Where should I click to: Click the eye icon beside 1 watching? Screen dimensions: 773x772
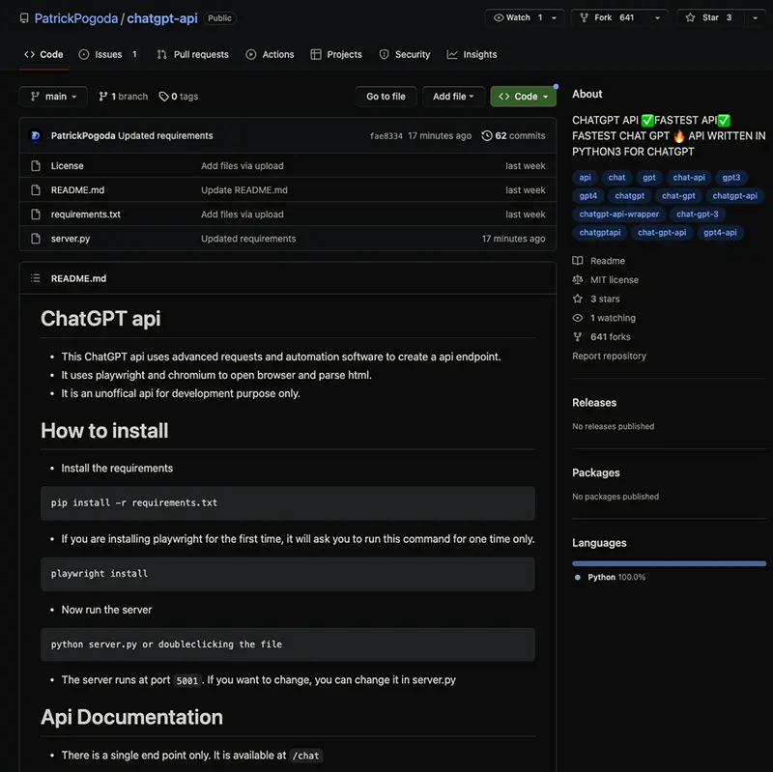(578, 318)
